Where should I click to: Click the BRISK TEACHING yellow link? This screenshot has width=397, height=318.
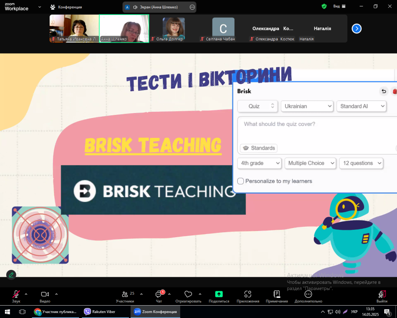tap(153, 145)
